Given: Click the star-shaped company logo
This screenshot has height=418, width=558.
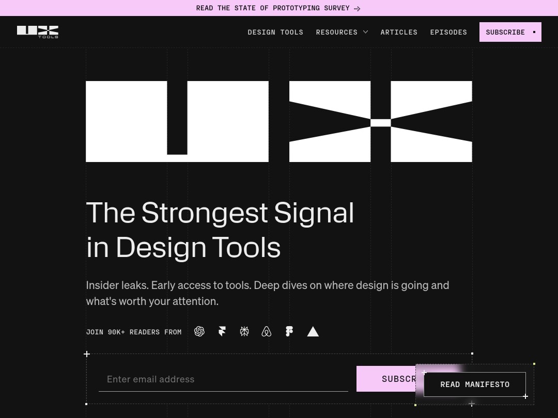Looking at the screenshot, I should (244, 331).
